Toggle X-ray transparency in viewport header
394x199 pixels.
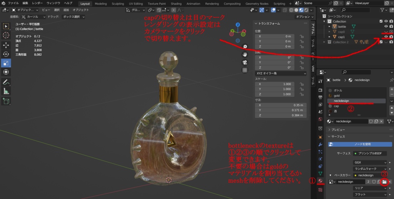pyautogui.click(x=285, y=10)
